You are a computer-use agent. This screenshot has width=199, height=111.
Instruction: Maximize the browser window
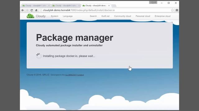tap(169, 3)
